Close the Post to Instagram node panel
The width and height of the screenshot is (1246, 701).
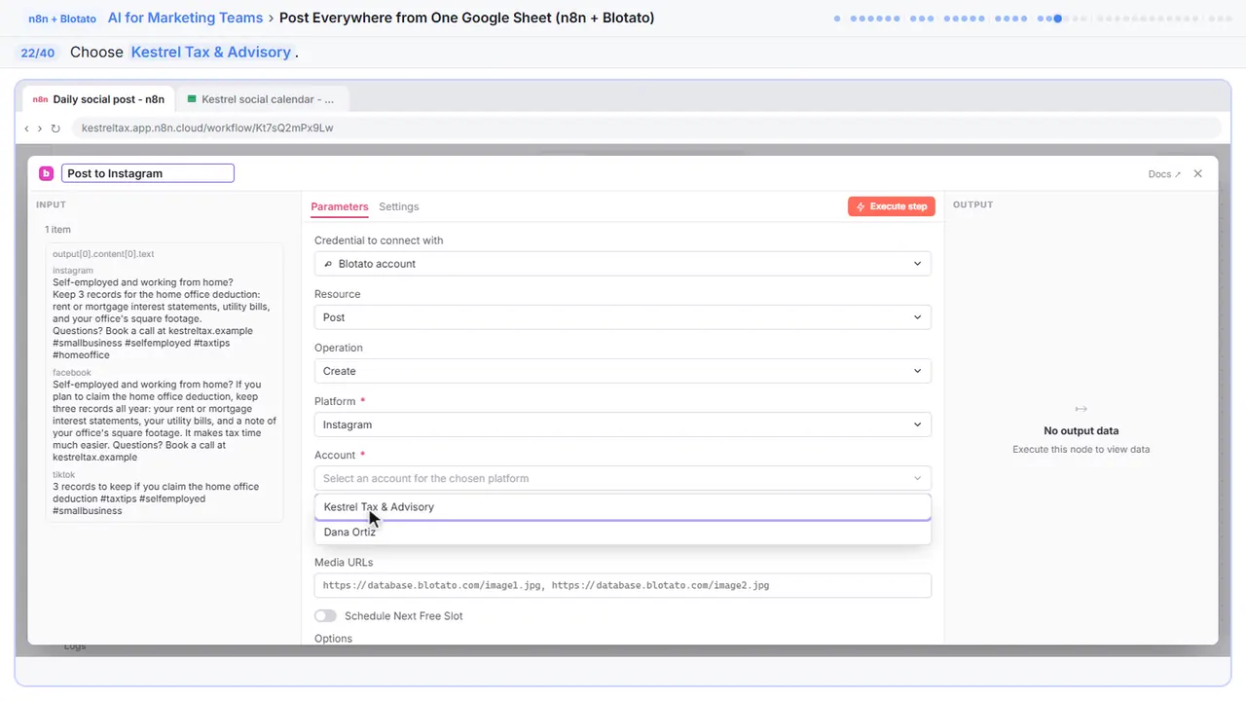pos(1198,173)
